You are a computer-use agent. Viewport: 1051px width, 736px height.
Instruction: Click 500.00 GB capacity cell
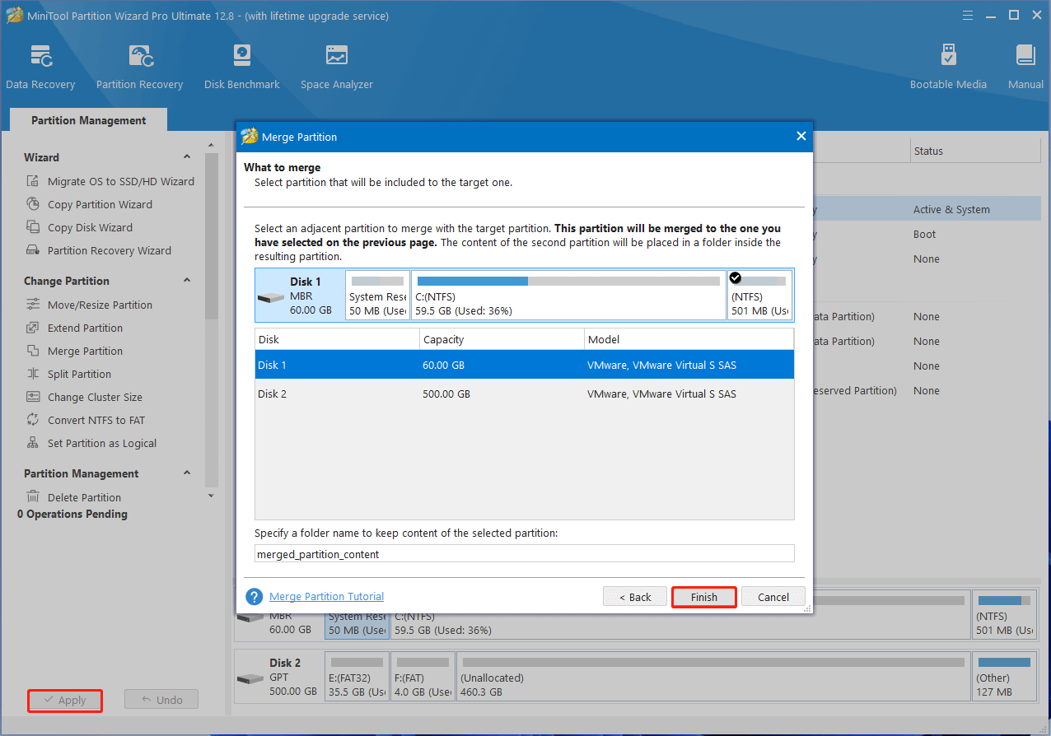[x=446, y=394]
